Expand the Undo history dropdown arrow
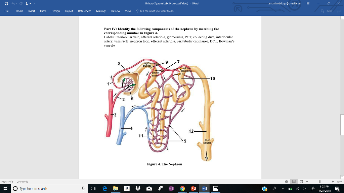 tap(16, 3)
